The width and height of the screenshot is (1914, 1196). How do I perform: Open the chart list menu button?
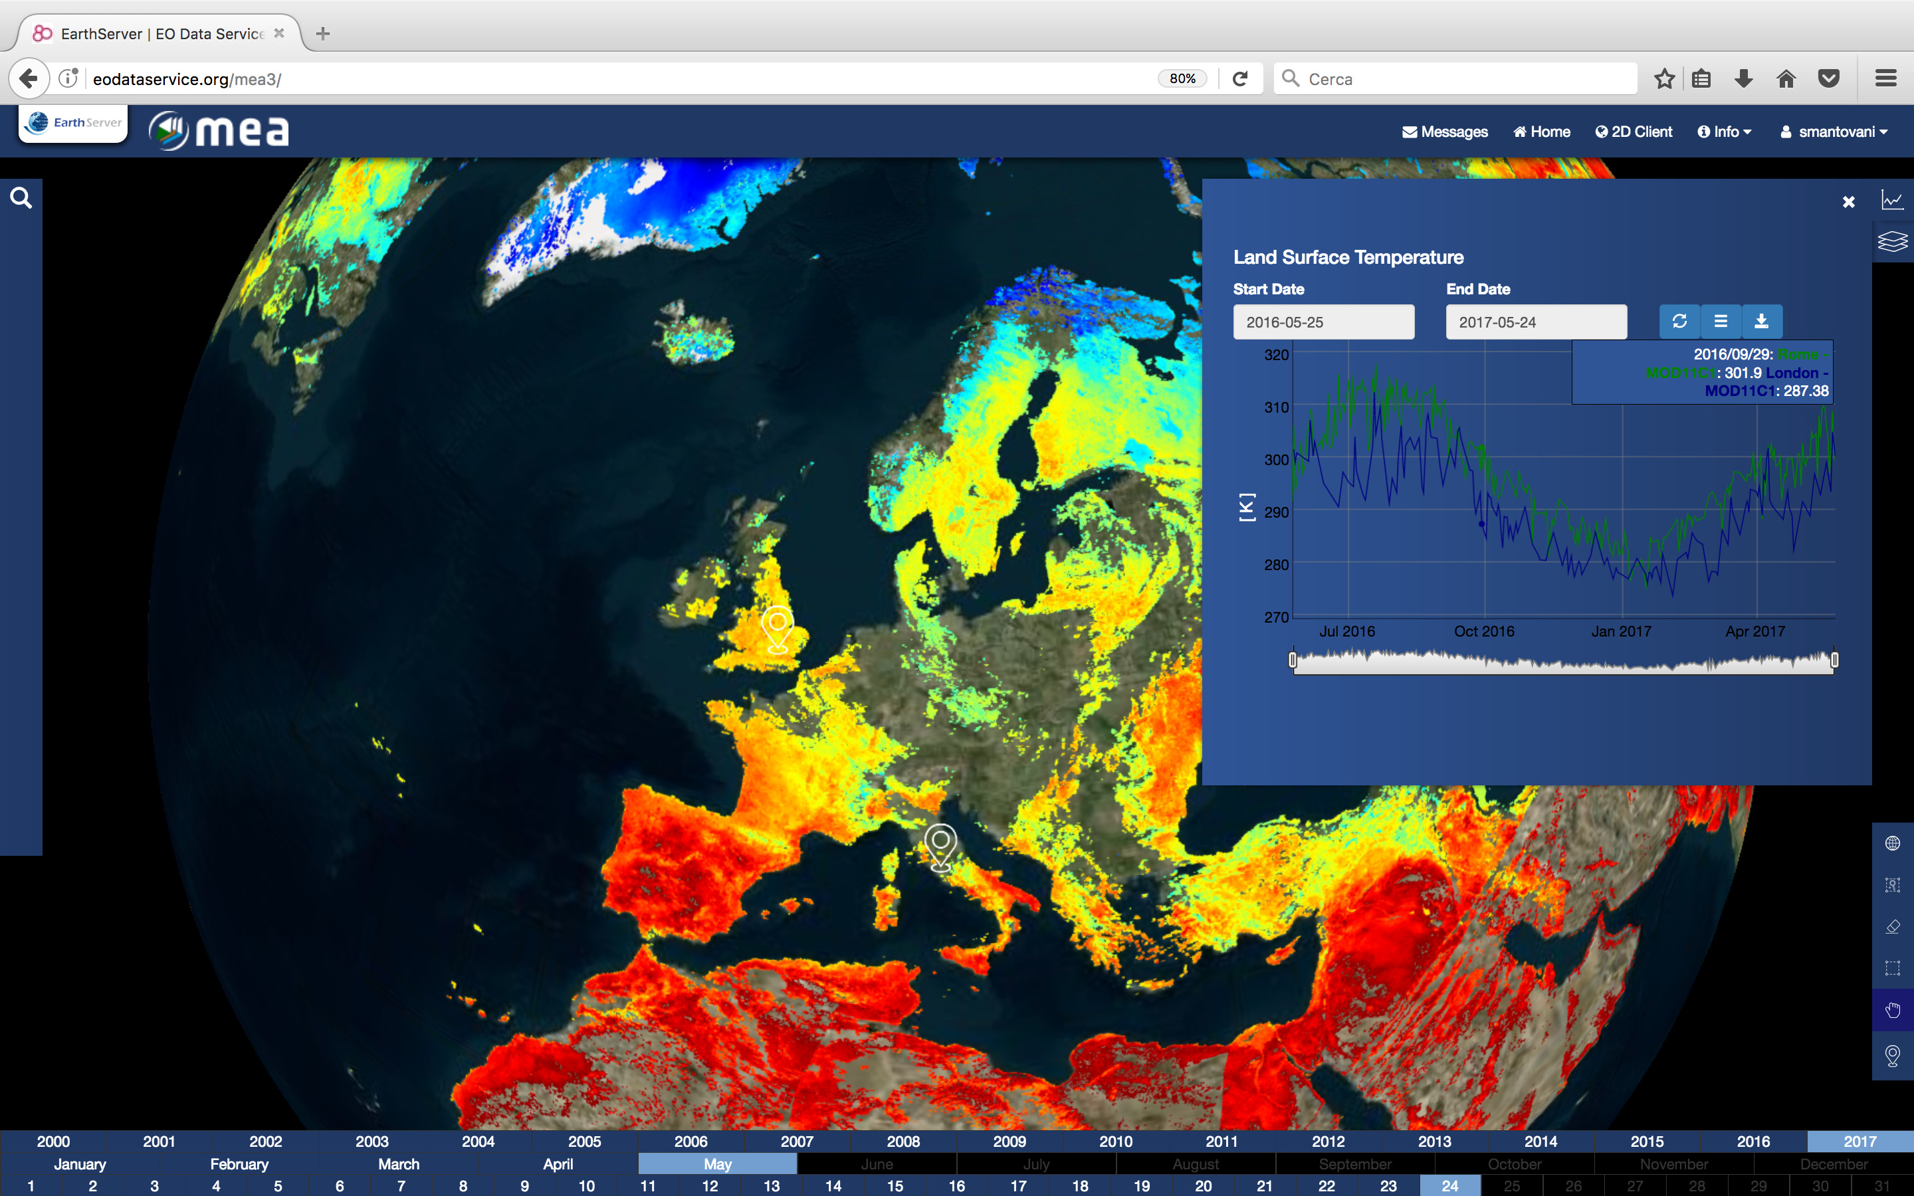(x=1720, y=321)
